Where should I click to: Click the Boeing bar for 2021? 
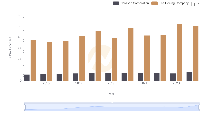click(x=147, y=58)
